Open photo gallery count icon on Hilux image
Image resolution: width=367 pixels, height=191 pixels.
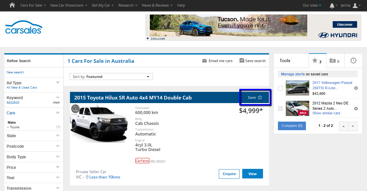point(75,109)
